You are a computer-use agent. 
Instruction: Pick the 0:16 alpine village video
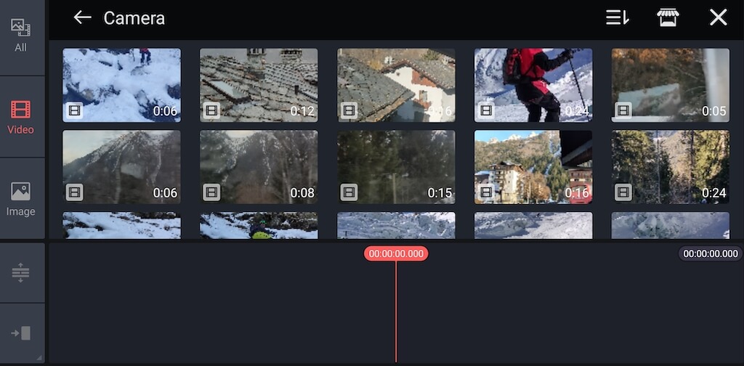(x=533, y=167)
